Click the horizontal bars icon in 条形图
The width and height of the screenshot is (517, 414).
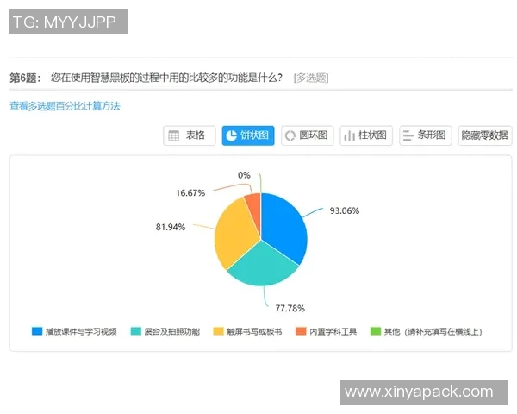408,135
